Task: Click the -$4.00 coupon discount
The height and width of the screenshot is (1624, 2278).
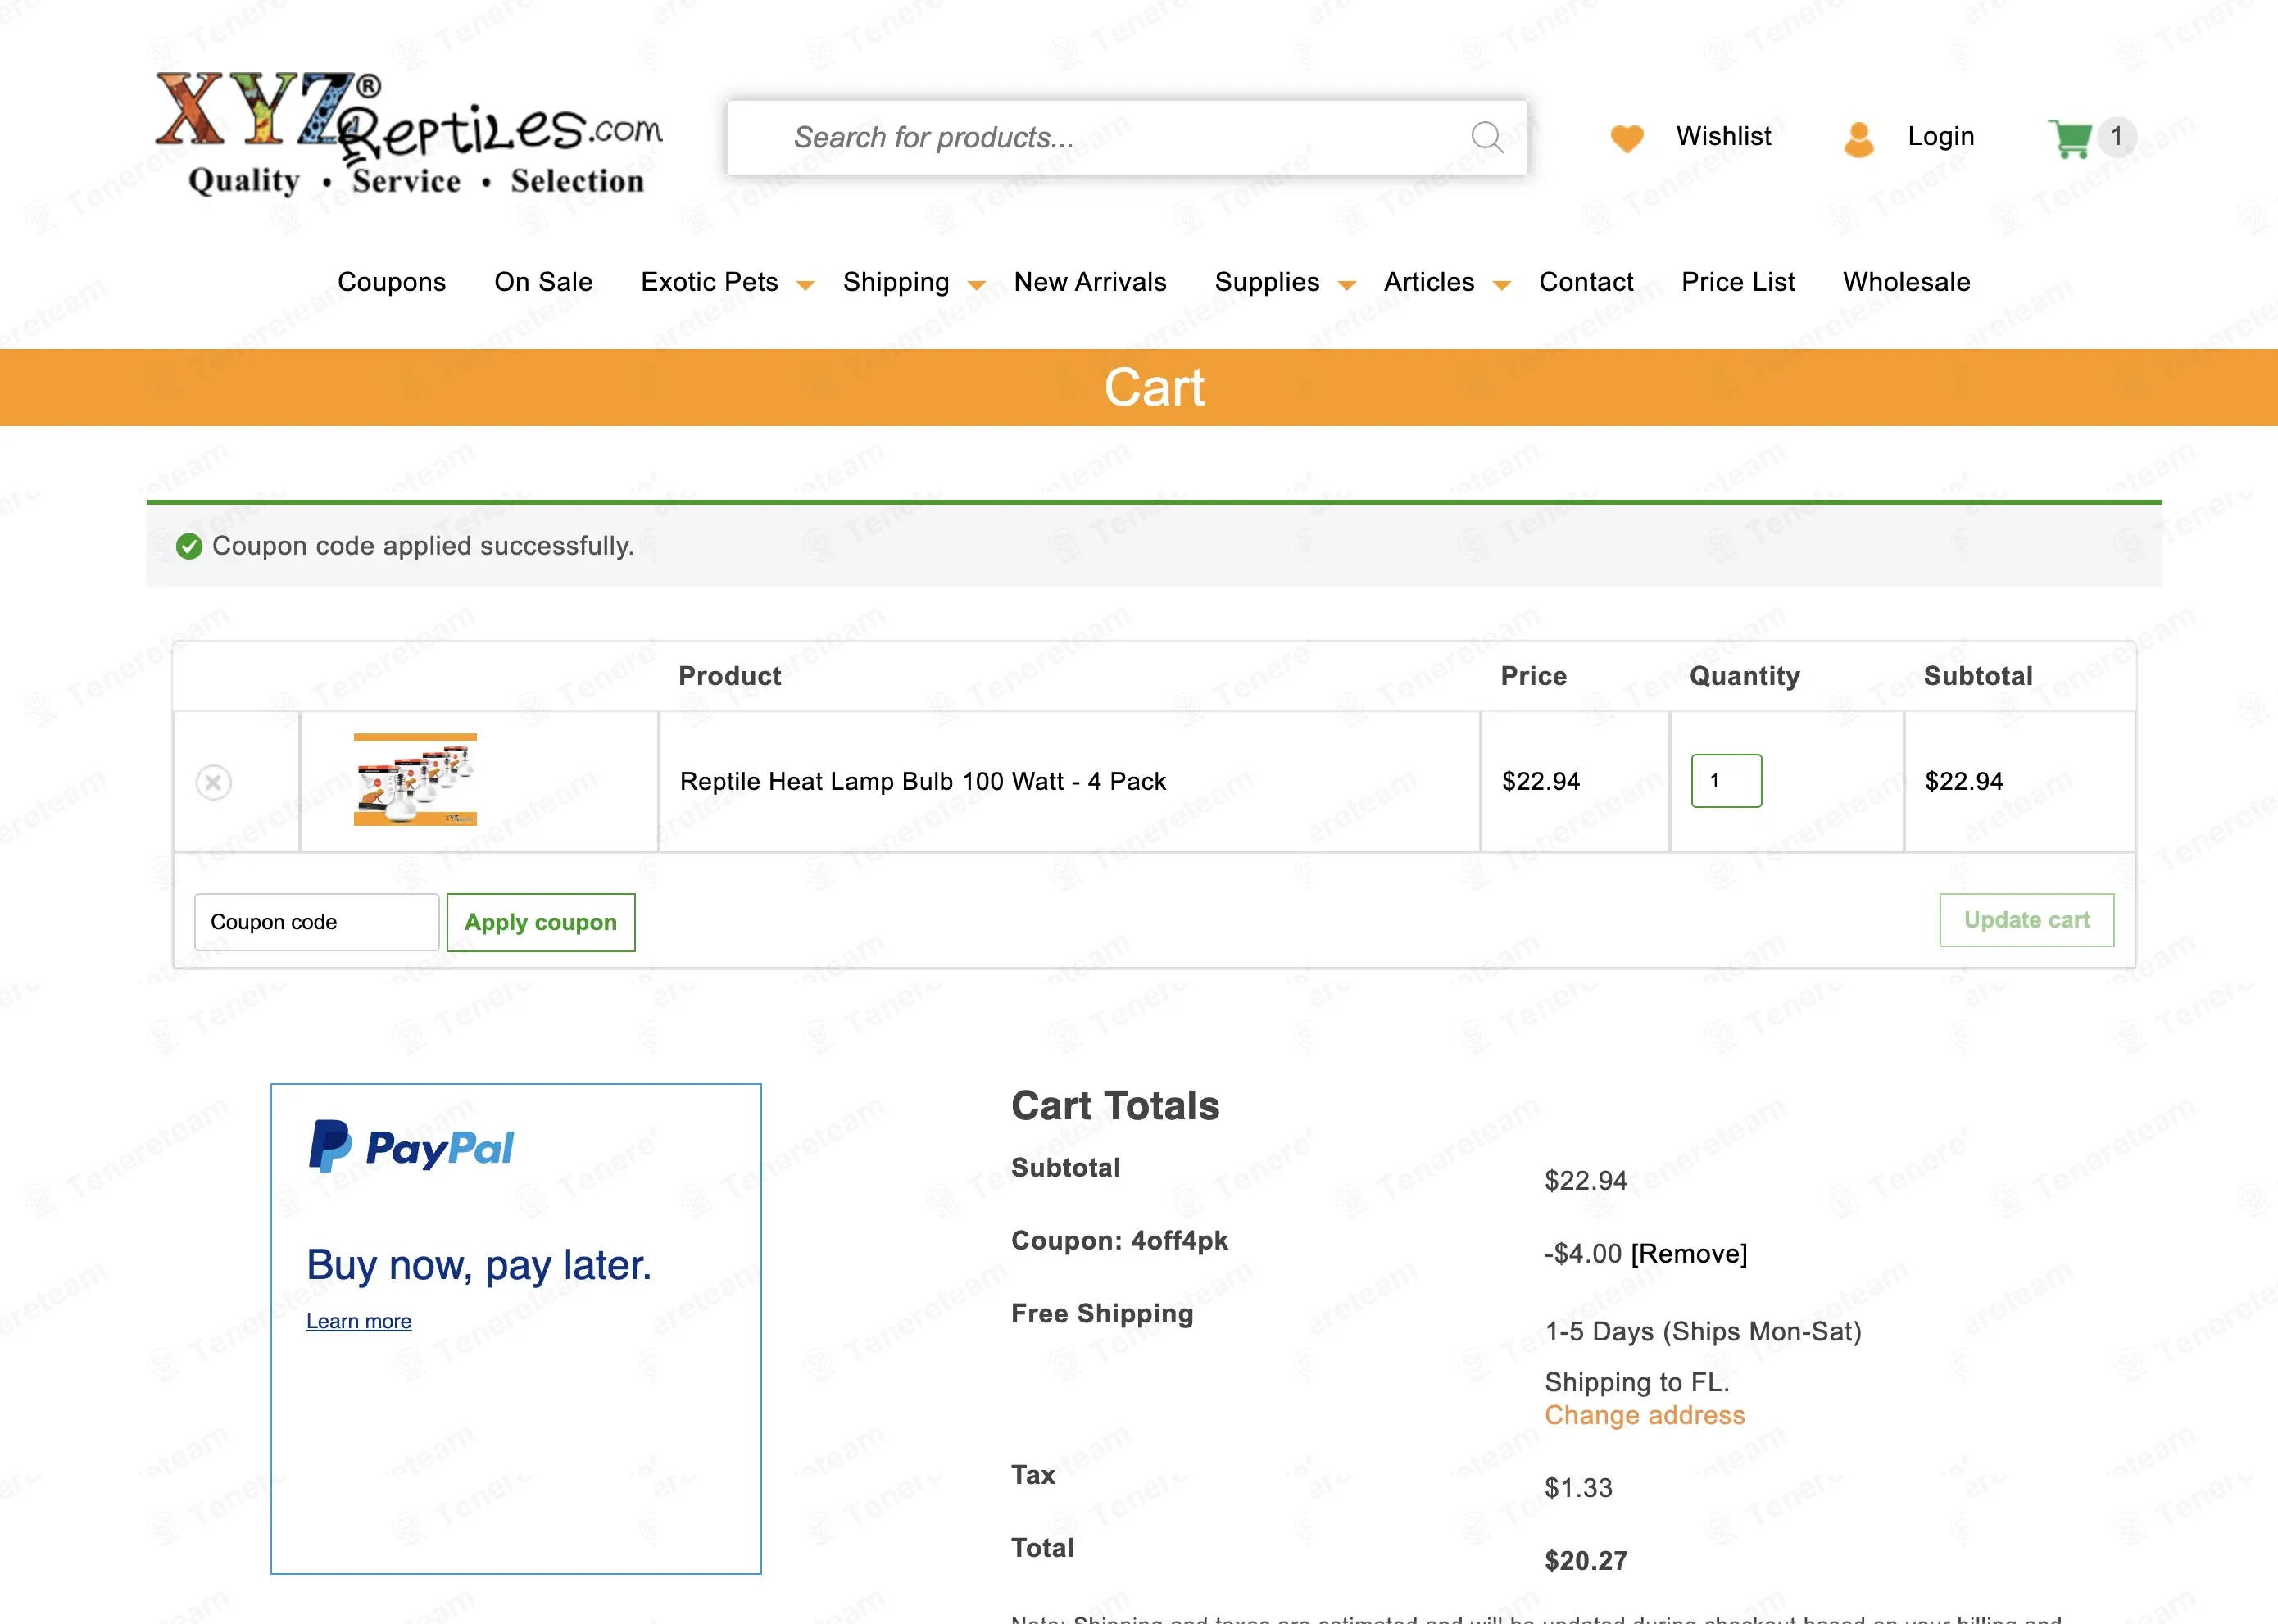Action: (1583, 1253)
